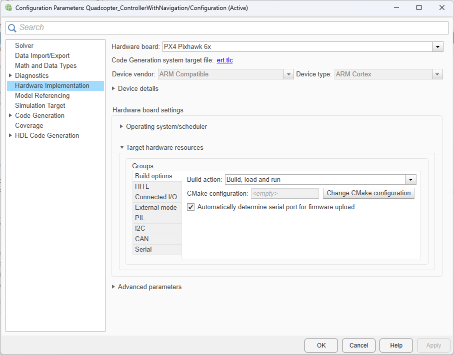Open the Device vendor dropdown
454x355 pixels.
coord(288,74)
